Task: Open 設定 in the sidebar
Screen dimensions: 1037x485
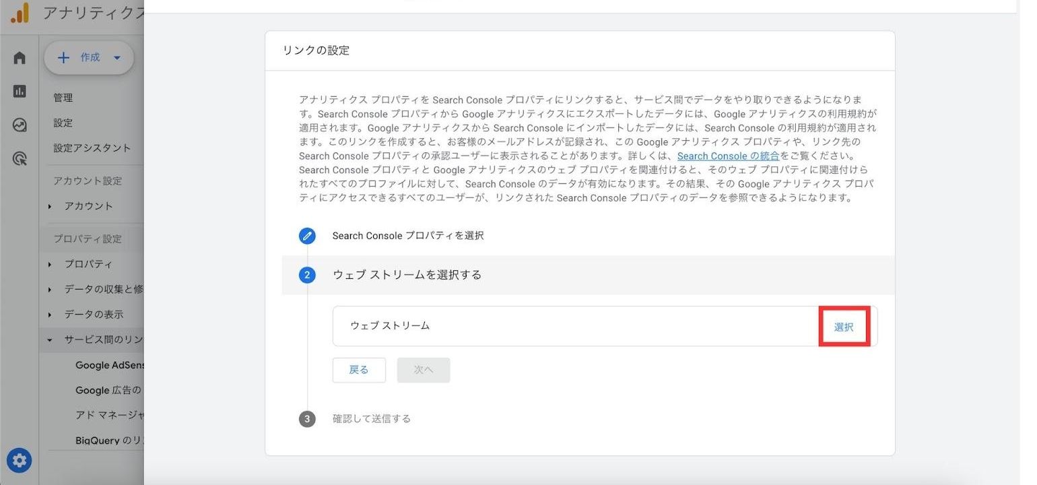Action: click(x=63, y=123)
